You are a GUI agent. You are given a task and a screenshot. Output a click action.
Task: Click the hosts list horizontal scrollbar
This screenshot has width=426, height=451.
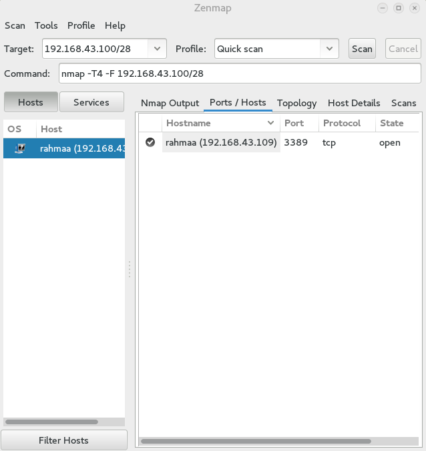click(x=51, y=422)
